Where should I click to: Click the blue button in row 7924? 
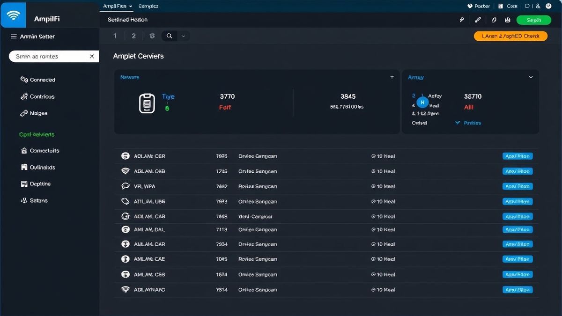pos(518,244)
